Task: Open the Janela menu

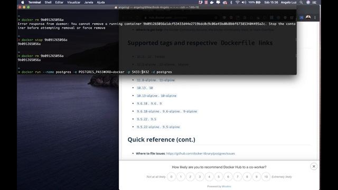Action: 89,2
